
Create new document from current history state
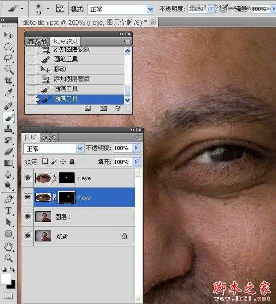pyautogui.click(x=88, y=108)
